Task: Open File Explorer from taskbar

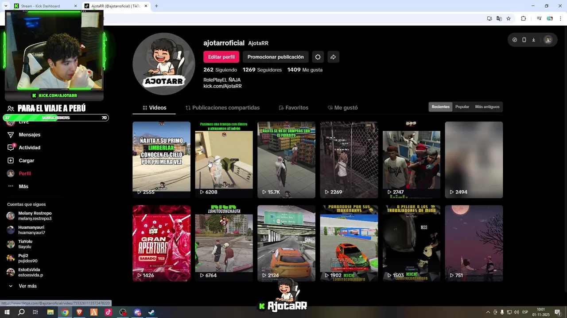Action: point(50,312)
